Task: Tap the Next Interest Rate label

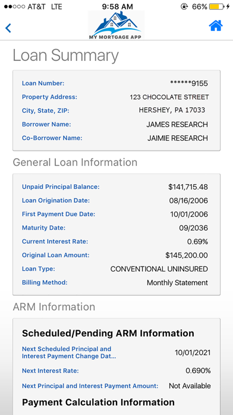Action: click(51, 371)
